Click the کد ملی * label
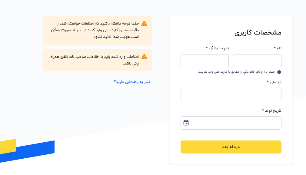 pos(274,82)
